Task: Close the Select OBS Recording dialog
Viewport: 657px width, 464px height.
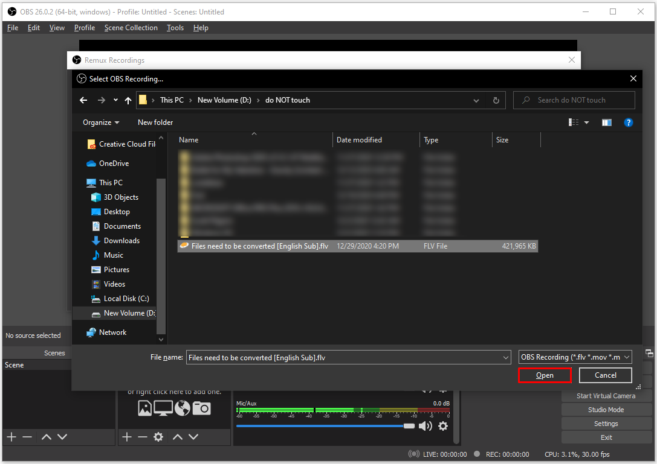Action: (633, 78)
